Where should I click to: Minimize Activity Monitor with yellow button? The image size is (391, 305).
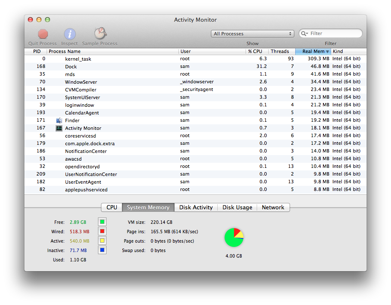point(39,20)
